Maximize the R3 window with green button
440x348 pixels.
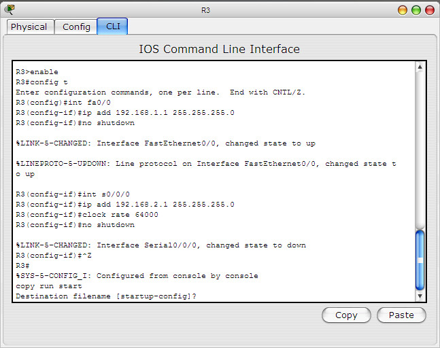pyautogui.click(x=417, y=10)
